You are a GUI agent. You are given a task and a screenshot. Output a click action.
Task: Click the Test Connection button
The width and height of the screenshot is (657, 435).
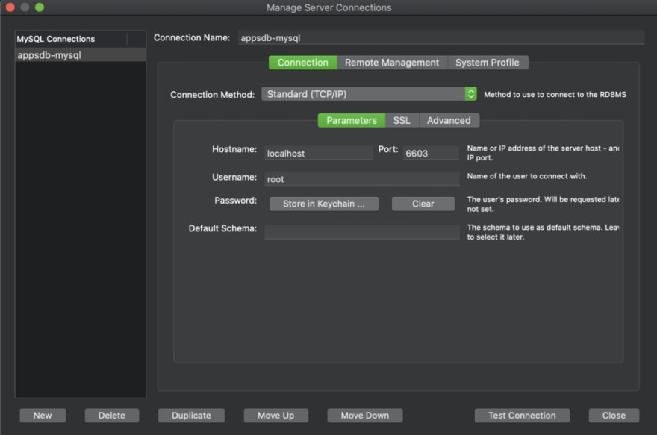coord(522,416)
